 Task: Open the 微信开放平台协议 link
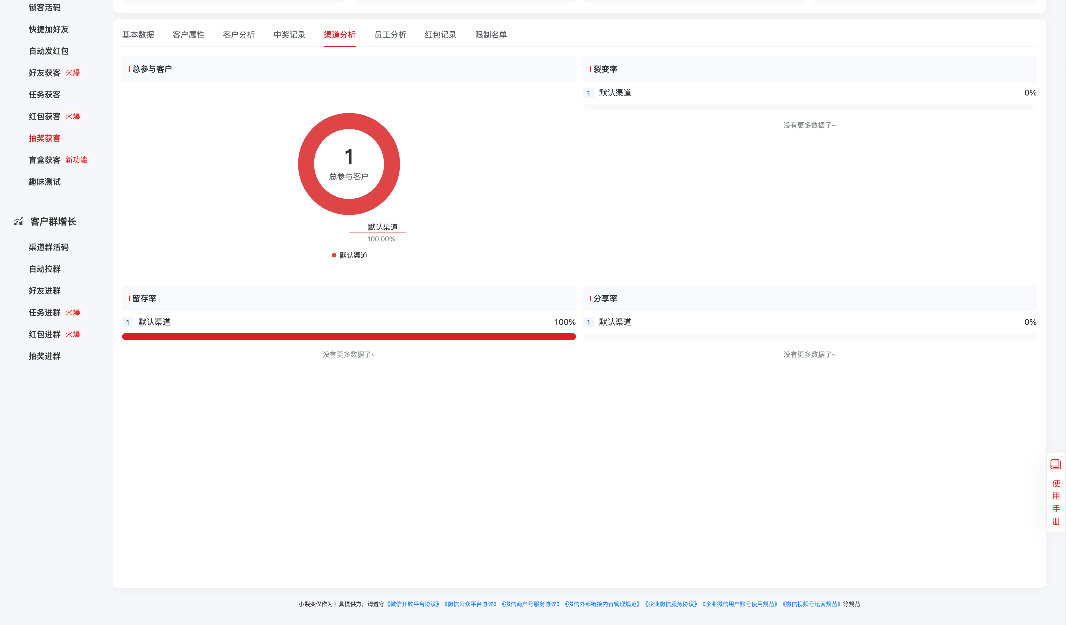pos(412,604)
